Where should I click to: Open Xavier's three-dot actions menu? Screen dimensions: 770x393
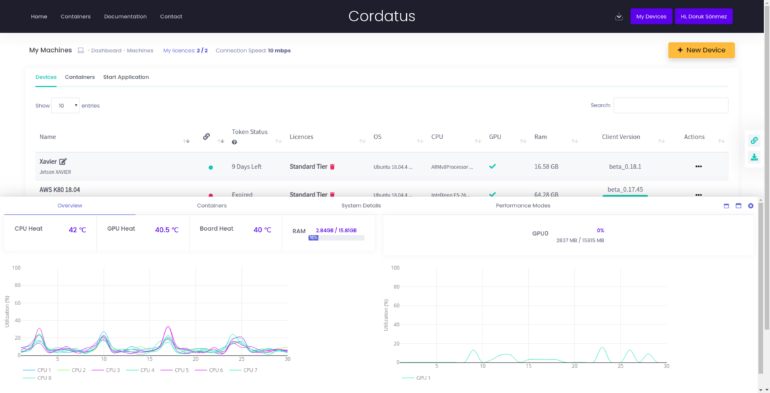(x=698, y=167)
